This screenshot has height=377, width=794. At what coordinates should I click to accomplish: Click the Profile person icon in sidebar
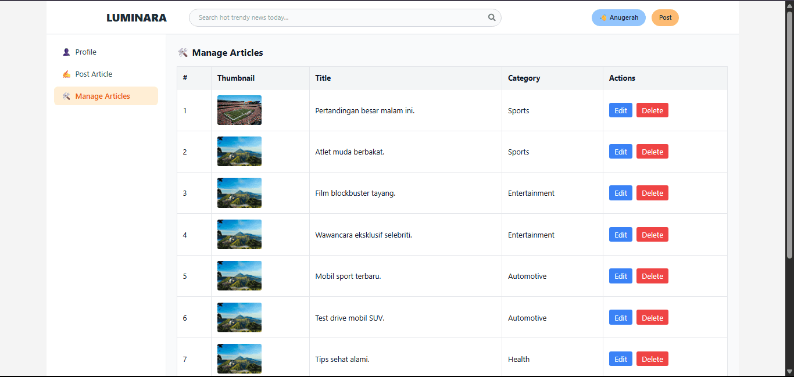tap(66, 52)
